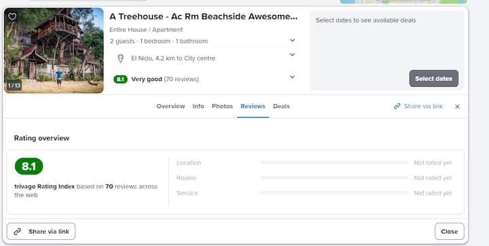
Task: Click the link icon beside Share via link
Action: coord(397,107)
